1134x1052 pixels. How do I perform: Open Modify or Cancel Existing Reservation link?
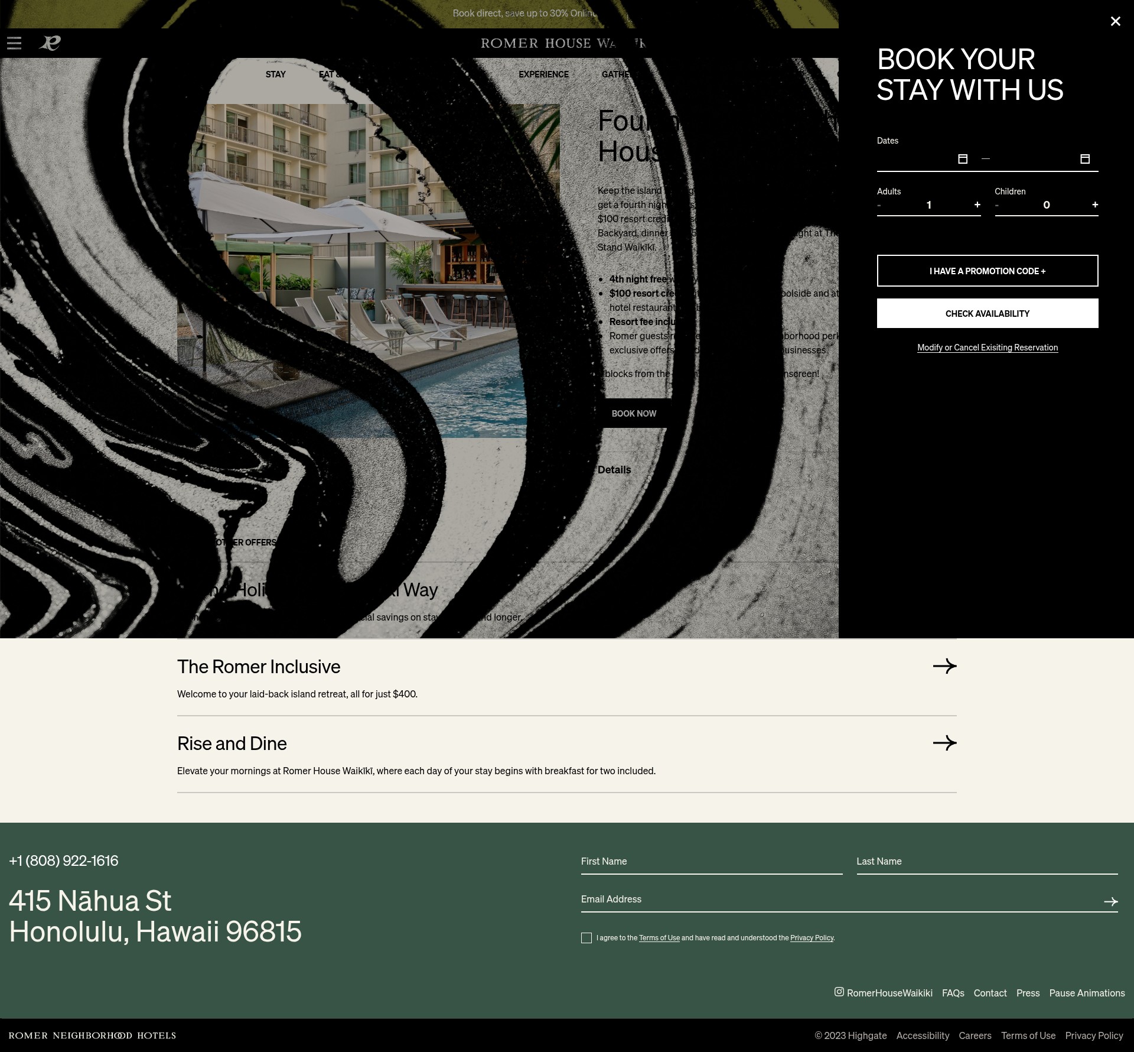pos(988,348)
